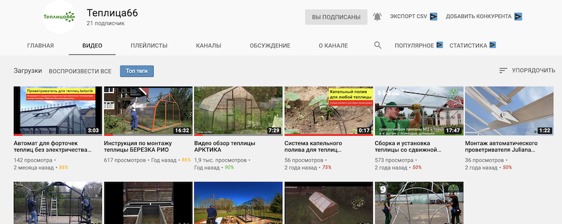Open the Загрузки uploads dropdown label
Image resolution: width=562 pixels, height=224 pixels.
28,71
